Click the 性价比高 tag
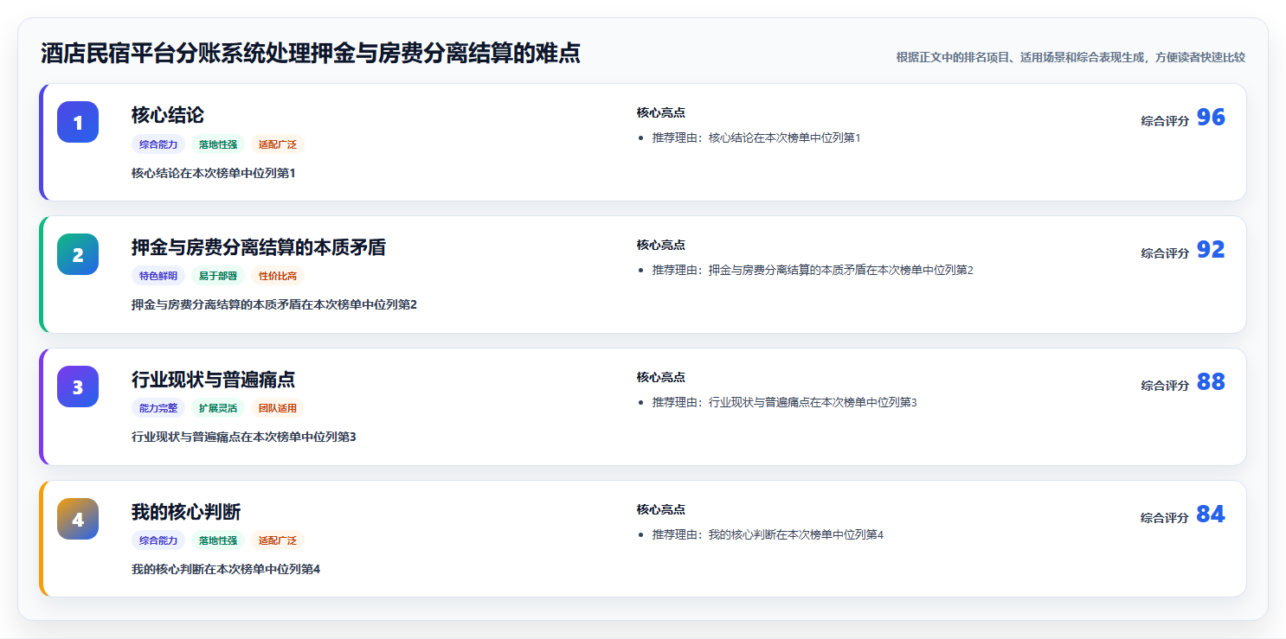1286x639 pixels. point(278,277)
